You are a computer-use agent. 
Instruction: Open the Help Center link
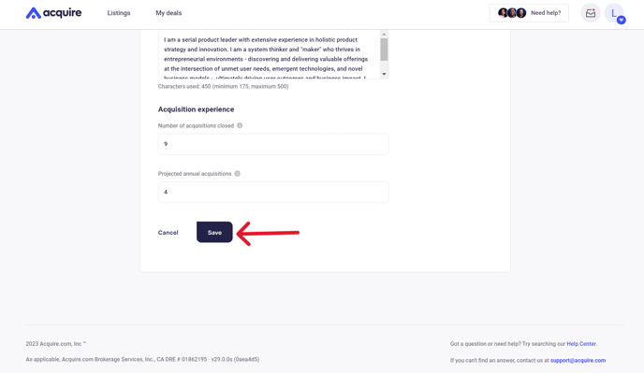581,344
